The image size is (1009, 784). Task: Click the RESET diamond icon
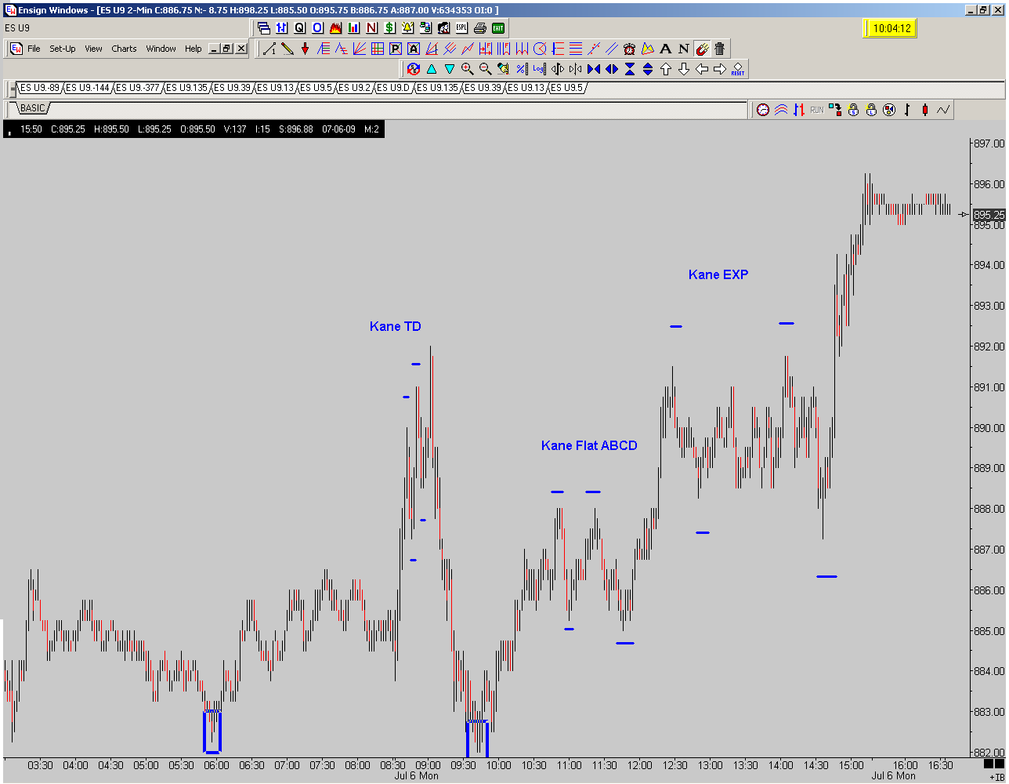[738, 69]
